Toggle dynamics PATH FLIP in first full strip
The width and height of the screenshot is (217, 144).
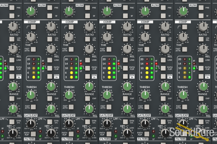click(x=50, y=68)
